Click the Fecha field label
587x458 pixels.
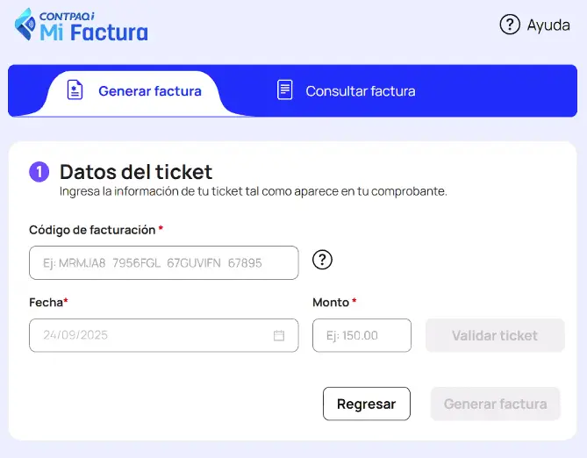(47, 302)
